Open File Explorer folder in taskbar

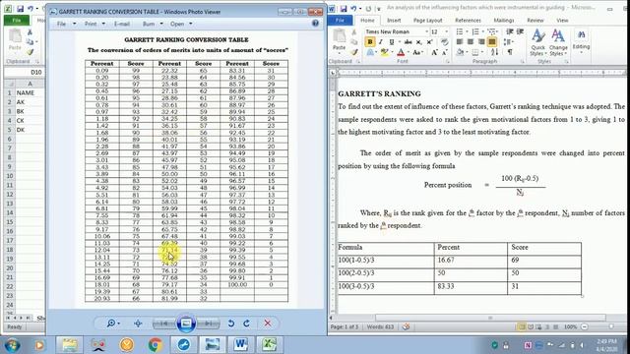coord(70,345)
